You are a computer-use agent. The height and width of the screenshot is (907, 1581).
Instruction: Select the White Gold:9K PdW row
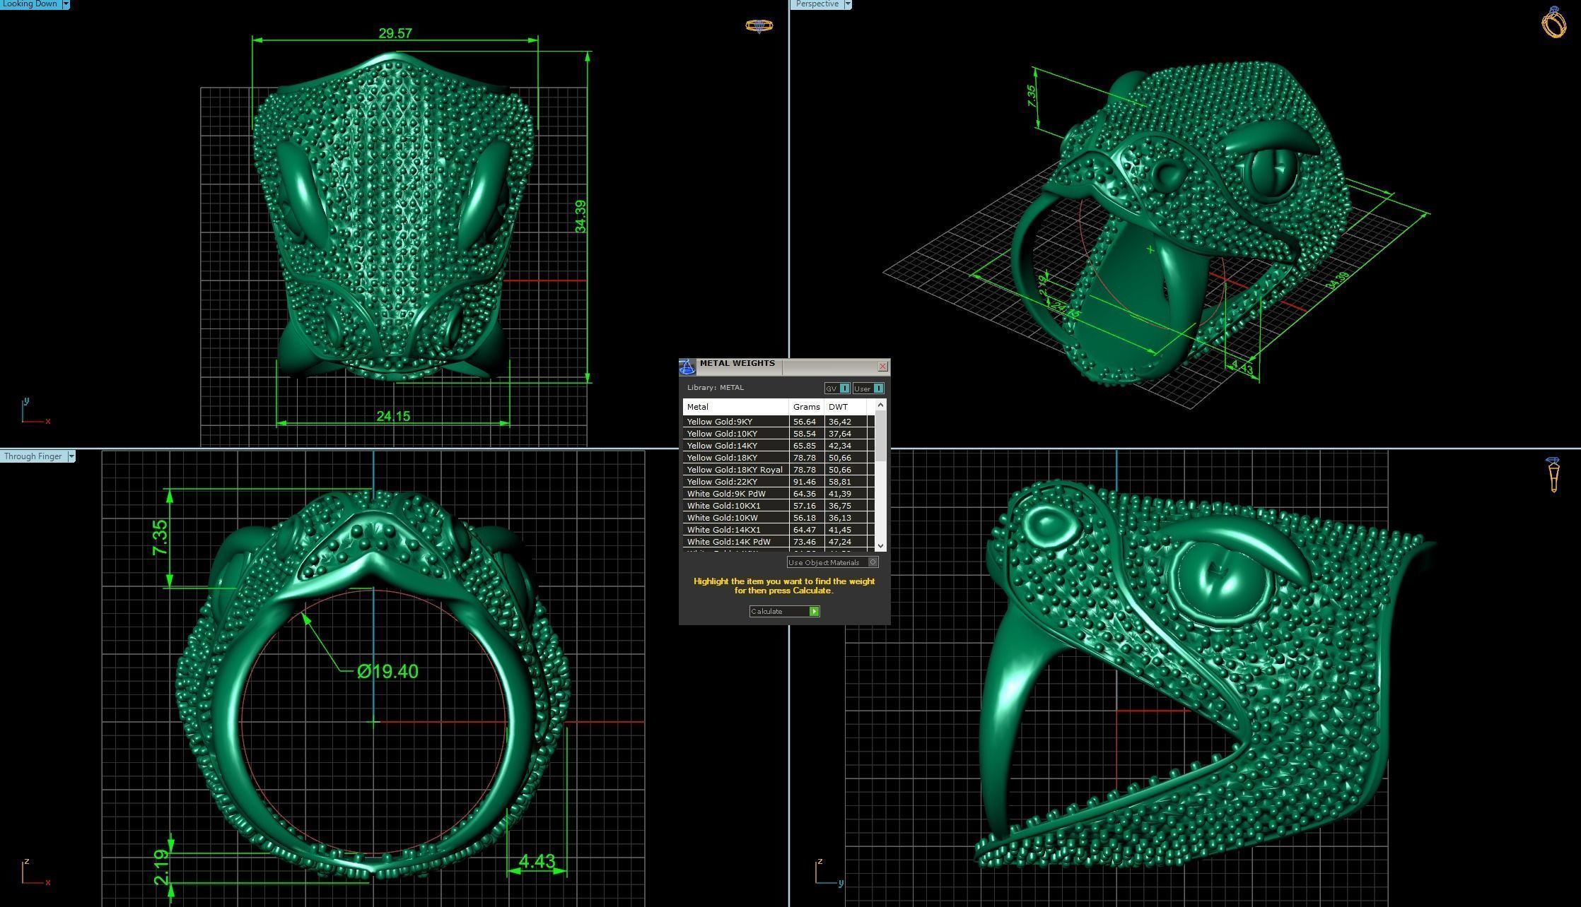(x=778, y=494)
